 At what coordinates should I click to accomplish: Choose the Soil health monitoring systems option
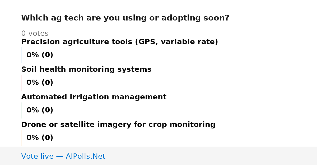click(86, 70)
